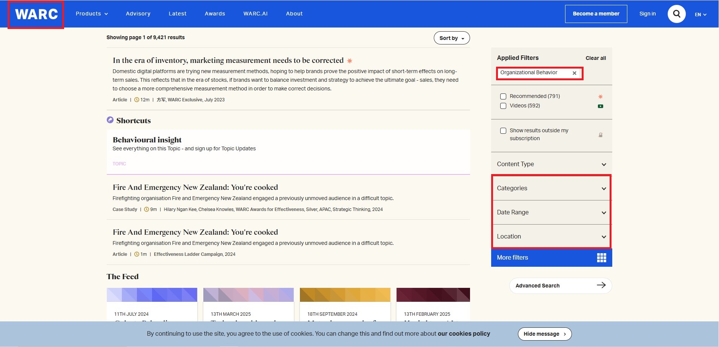Toggle Show results outside my subscription
This screenshot has height=347, width=719.
click(x=503, y=131)
